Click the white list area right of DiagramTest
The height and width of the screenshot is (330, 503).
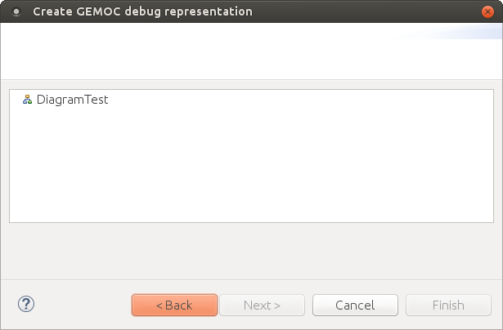286,100
